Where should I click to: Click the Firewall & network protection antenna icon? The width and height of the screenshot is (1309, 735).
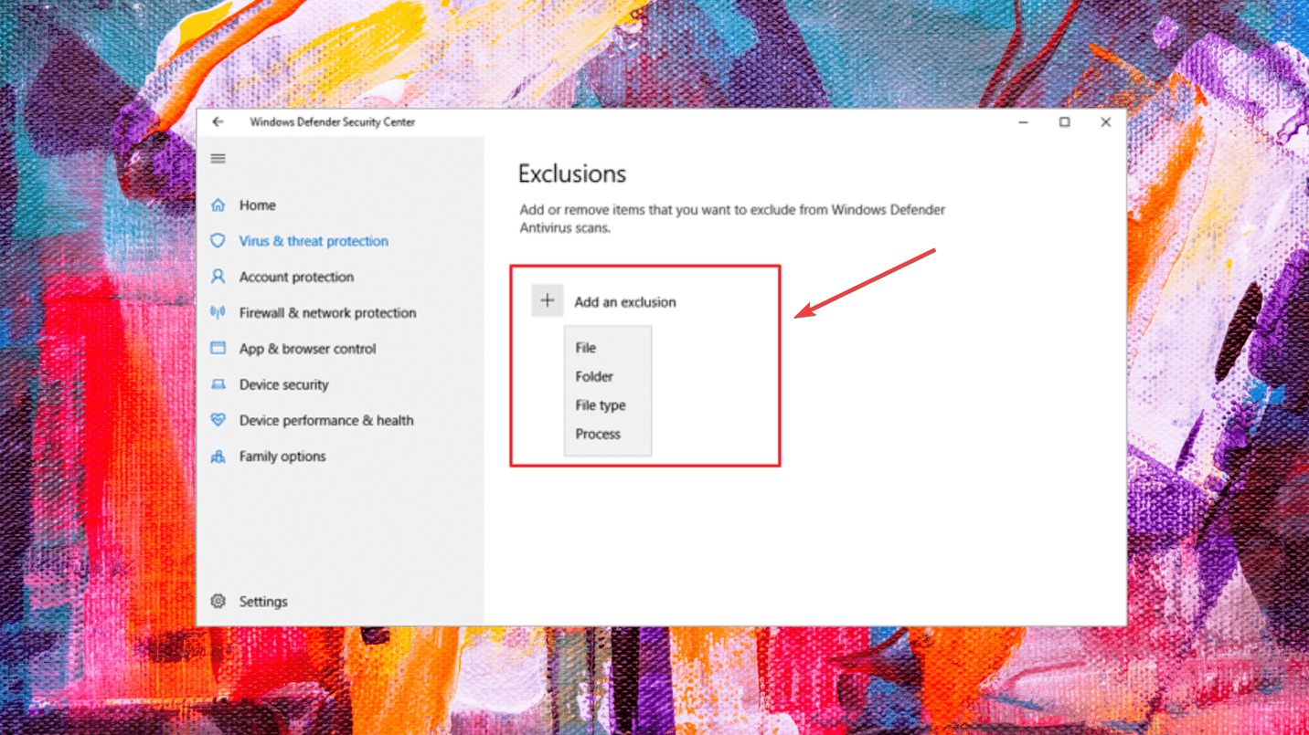pyautogui.click(x=218, y=312)
